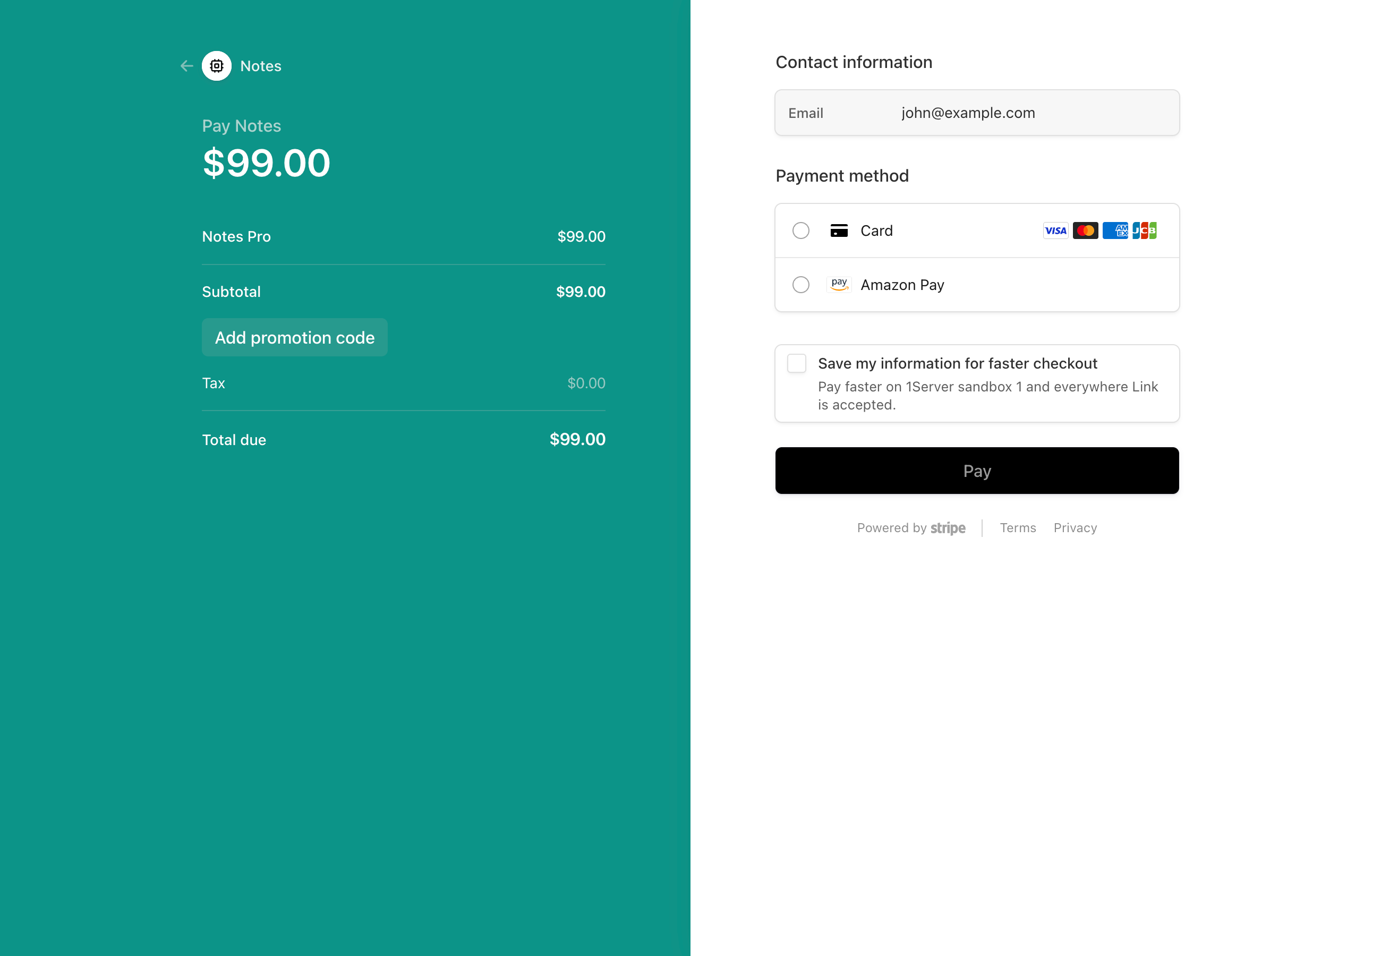The image size is (1381, 956).
Task: Go back using the left arrow
Action: coord(186,66)
